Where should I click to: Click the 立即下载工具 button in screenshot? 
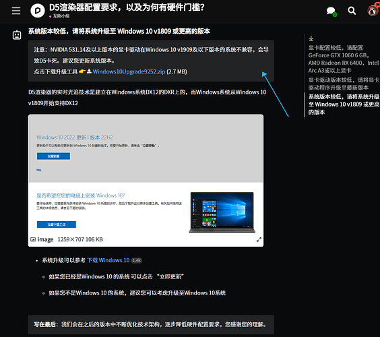point(57,224)
